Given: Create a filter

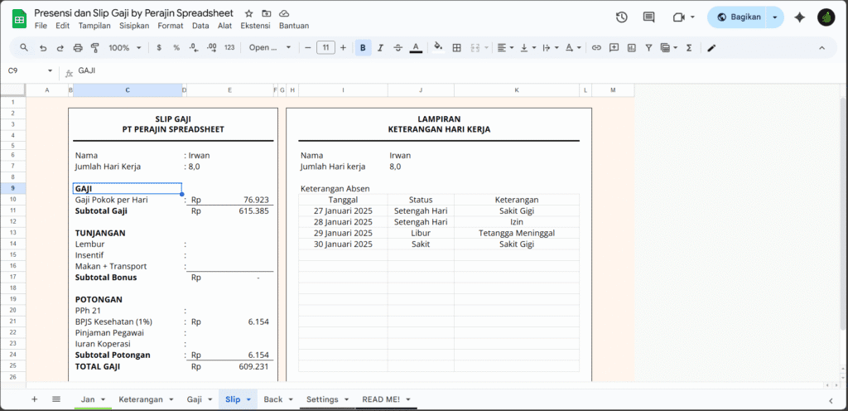Looking at the screenshot, I should (x=648, y=47).
